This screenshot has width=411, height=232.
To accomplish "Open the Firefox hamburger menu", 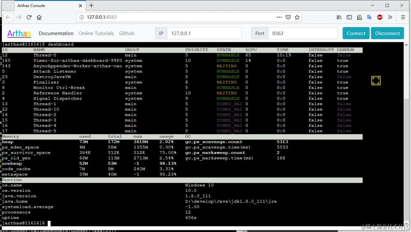I will pyautogui.click(x=402, y=17).
